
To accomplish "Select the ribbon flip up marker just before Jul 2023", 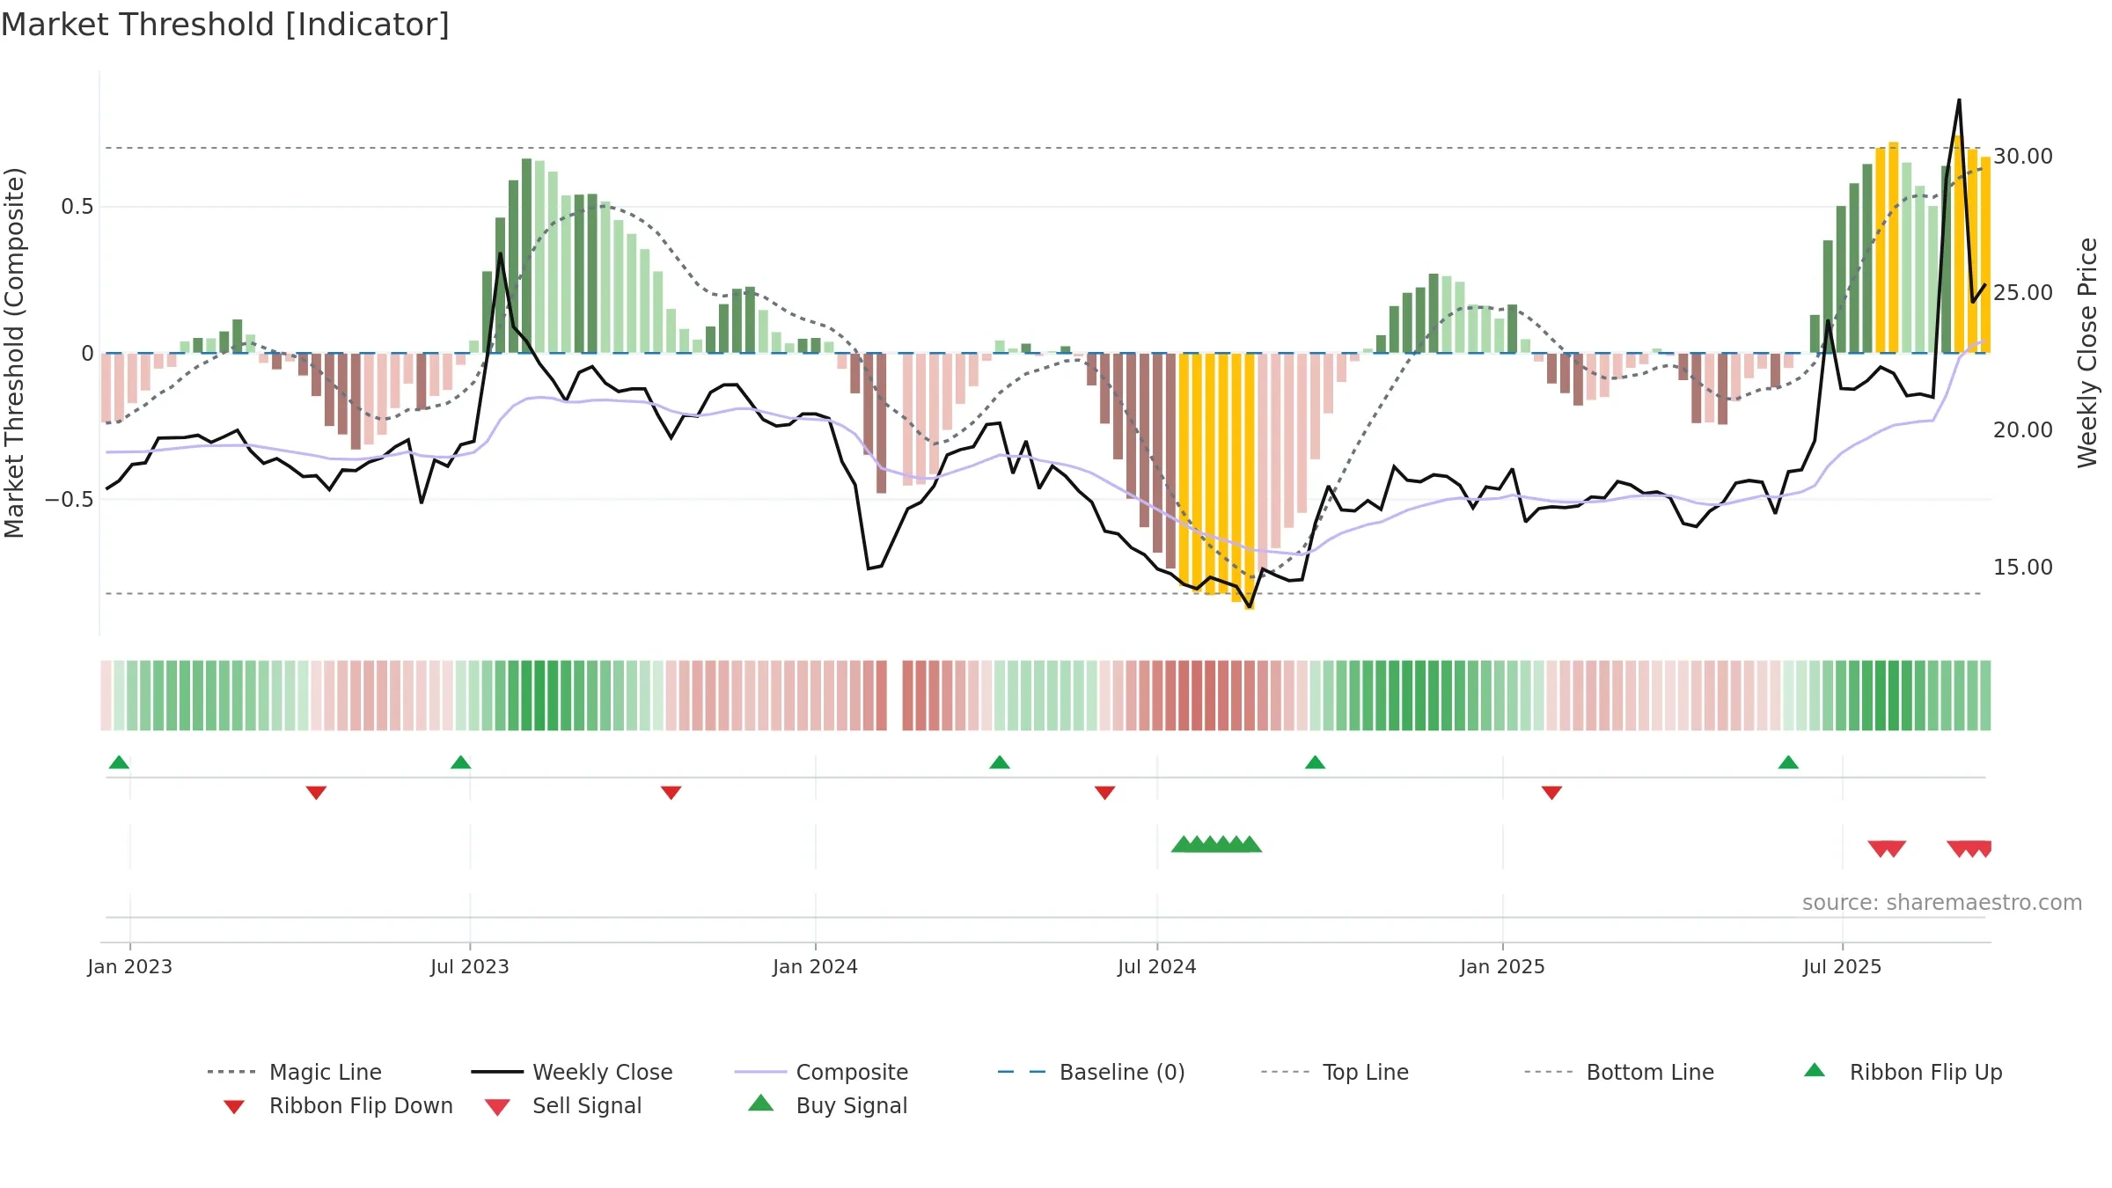I will (460, 762).
